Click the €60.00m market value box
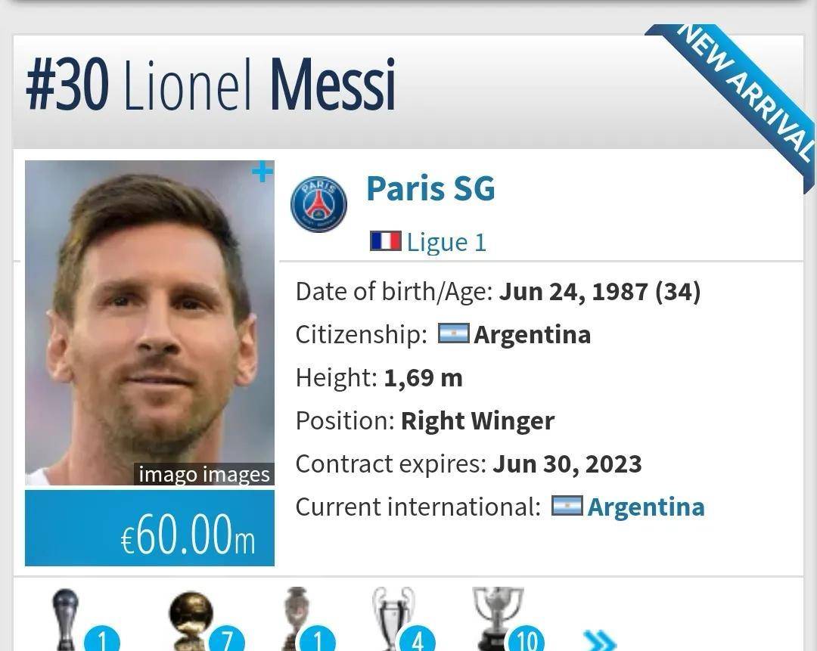The image size is (817, 651). [150, 528]
